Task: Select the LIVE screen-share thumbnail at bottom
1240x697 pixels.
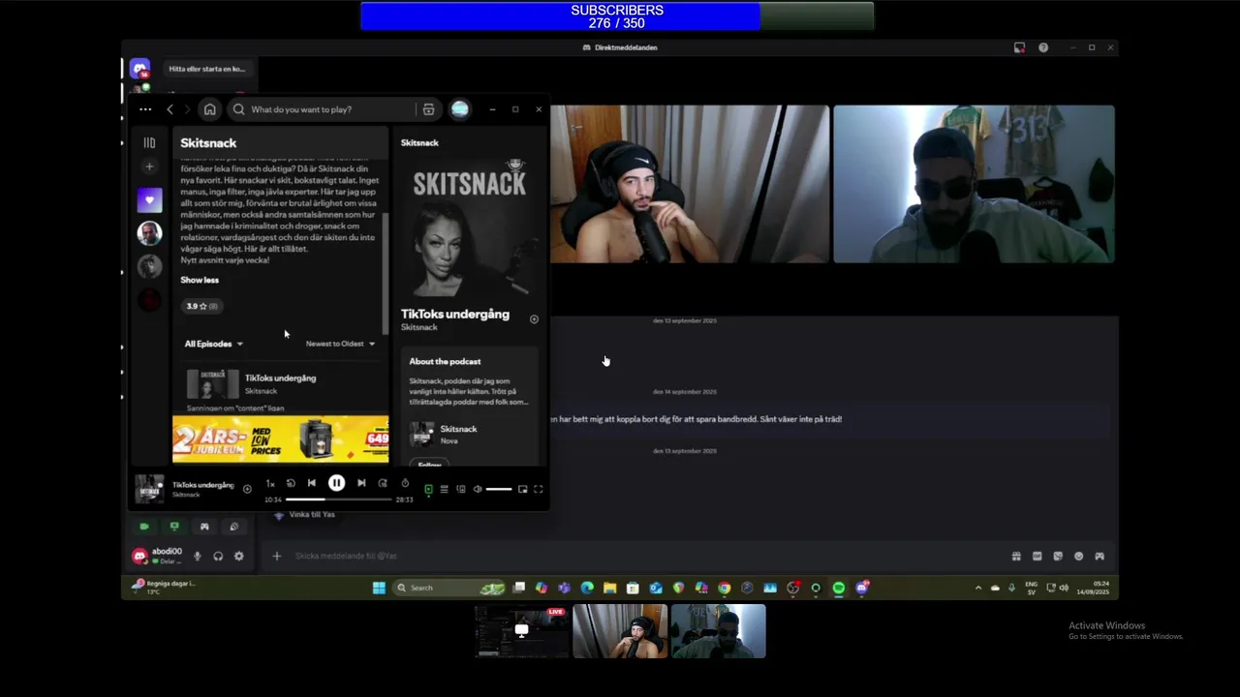Action: (x=521, y=631)
